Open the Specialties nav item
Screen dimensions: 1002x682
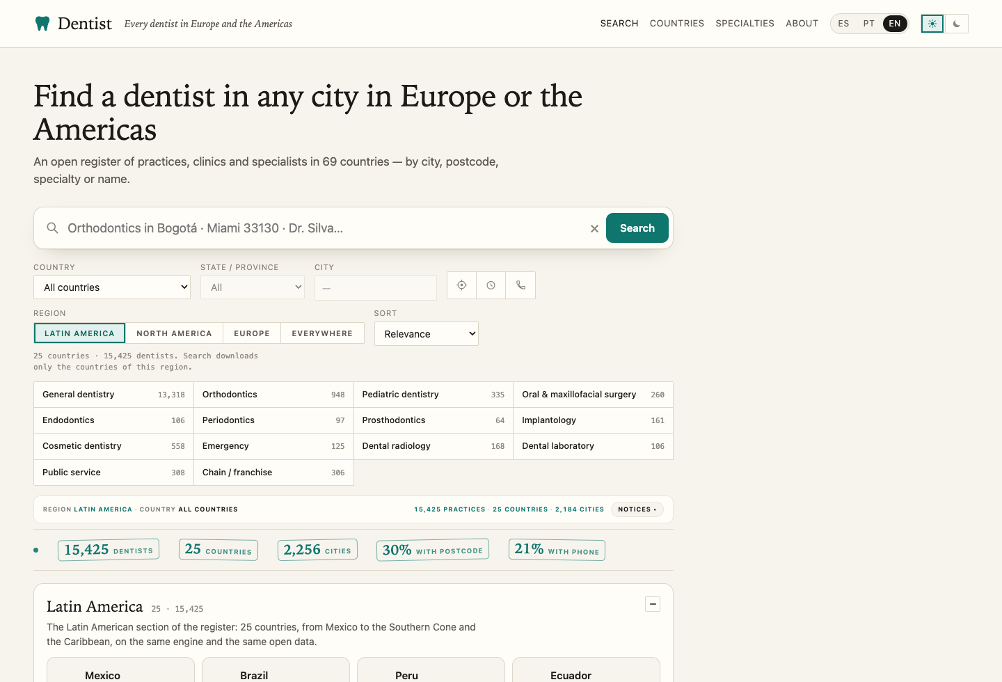point(745,24)
